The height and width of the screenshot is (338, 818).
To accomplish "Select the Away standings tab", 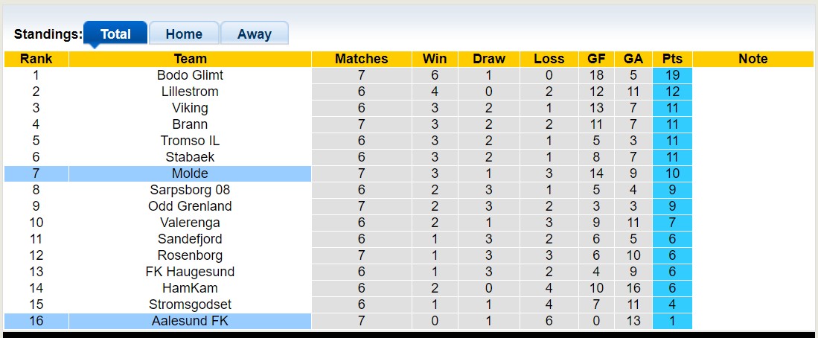I will click(254, 34).
